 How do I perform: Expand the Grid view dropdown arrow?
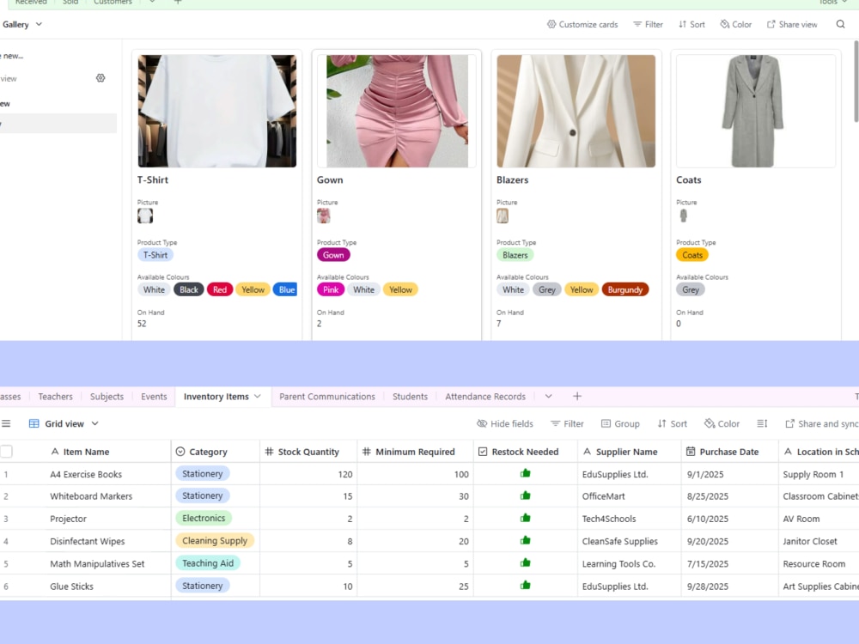click(x=94, y=423)
